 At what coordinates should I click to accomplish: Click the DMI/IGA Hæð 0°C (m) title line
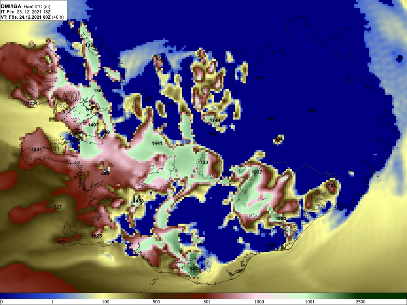26,7
